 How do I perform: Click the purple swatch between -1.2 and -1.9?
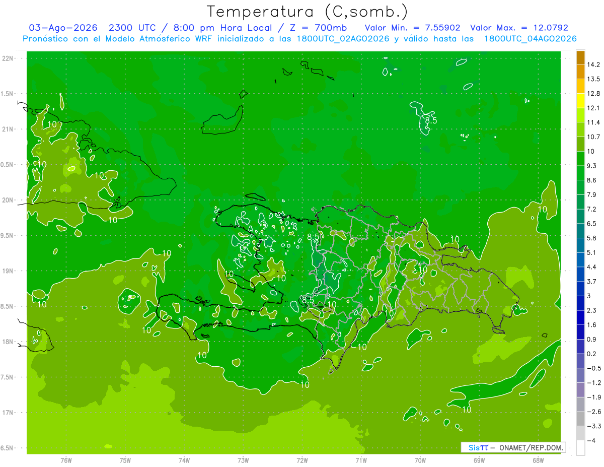pos(580,390)
